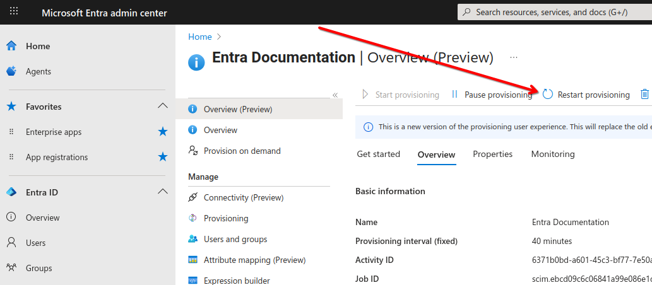Click the Home house icon in sidebar
Screen dimensions: 652x285
click(x=11, y=46)
